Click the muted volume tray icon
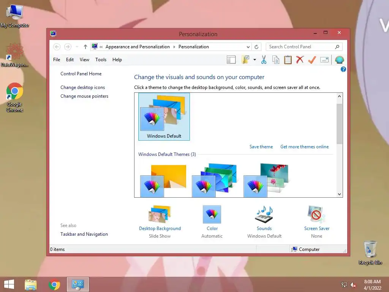 (x=353, y=285)
